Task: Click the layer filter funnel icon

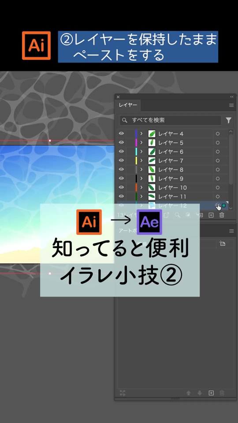Action: tap(229, 120)
